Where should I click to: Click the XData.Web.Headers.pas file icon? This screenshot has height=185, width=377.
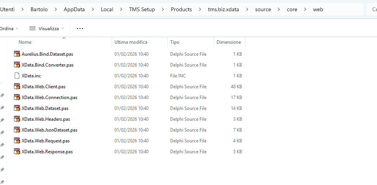pyautogui.click(x=17, y=119)
